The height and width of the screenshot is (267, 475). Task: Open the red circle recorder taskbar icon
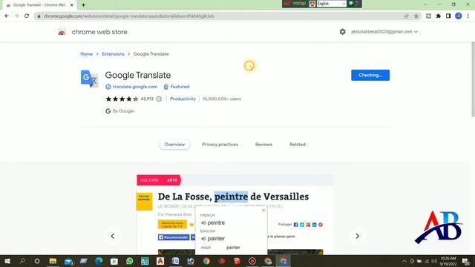point(252,261)
